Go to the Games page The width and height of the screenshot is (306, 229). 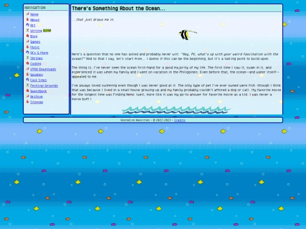pyautogui.click(x=35, y=42)
